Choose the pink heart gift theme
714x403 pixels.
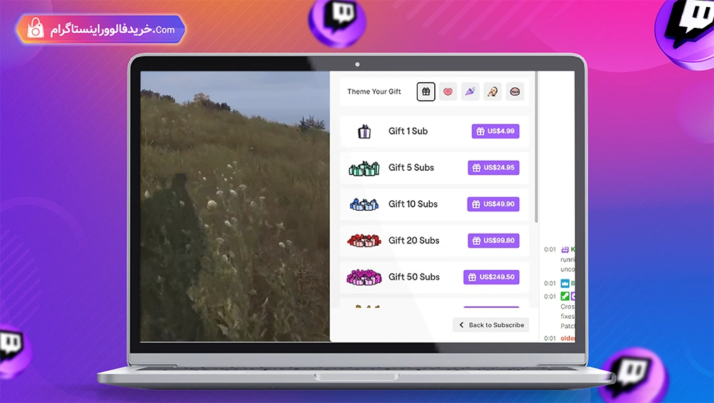[448, 91]
